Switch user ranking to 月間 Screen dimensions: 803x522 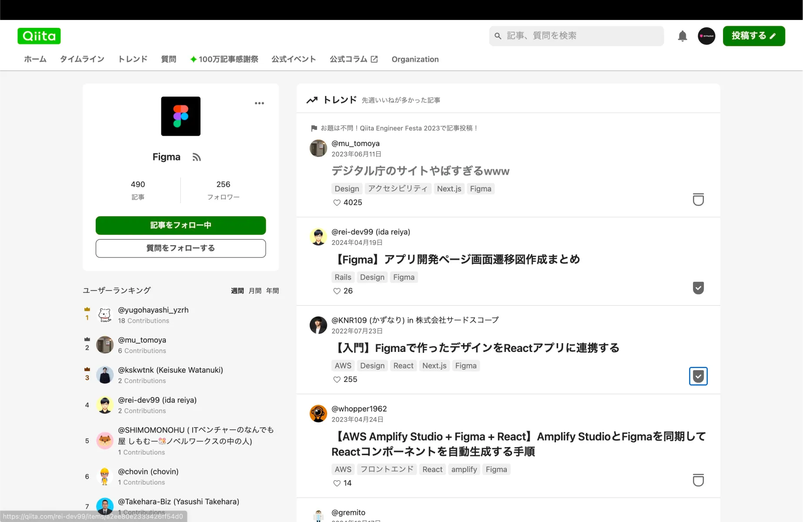point(254,291)
